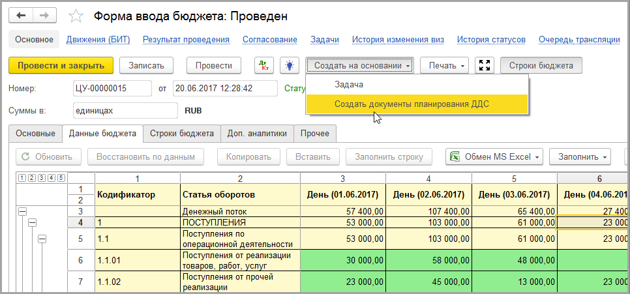Open the Печать dropdown

pos(444,66)
